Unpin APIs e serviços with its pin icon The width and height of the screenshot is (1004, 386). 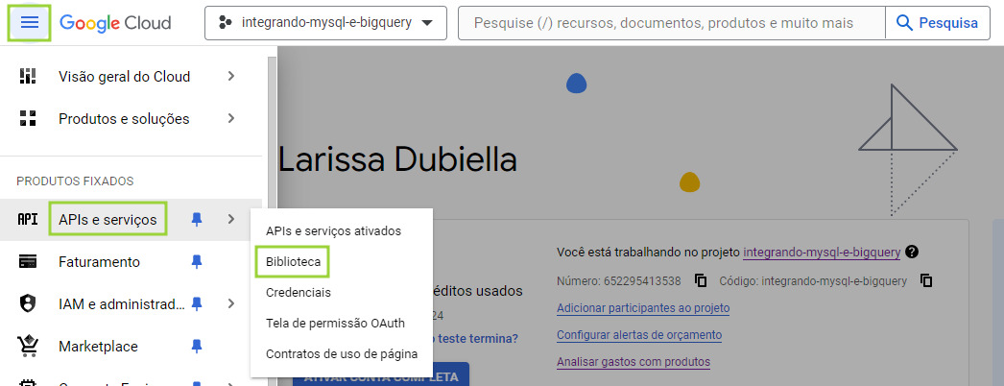tap(197, 220)
